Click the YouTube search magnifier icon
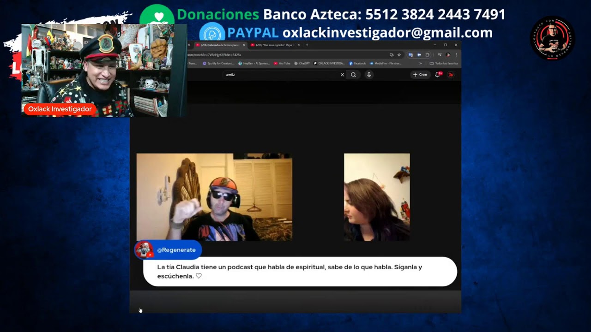 [353, 75]
